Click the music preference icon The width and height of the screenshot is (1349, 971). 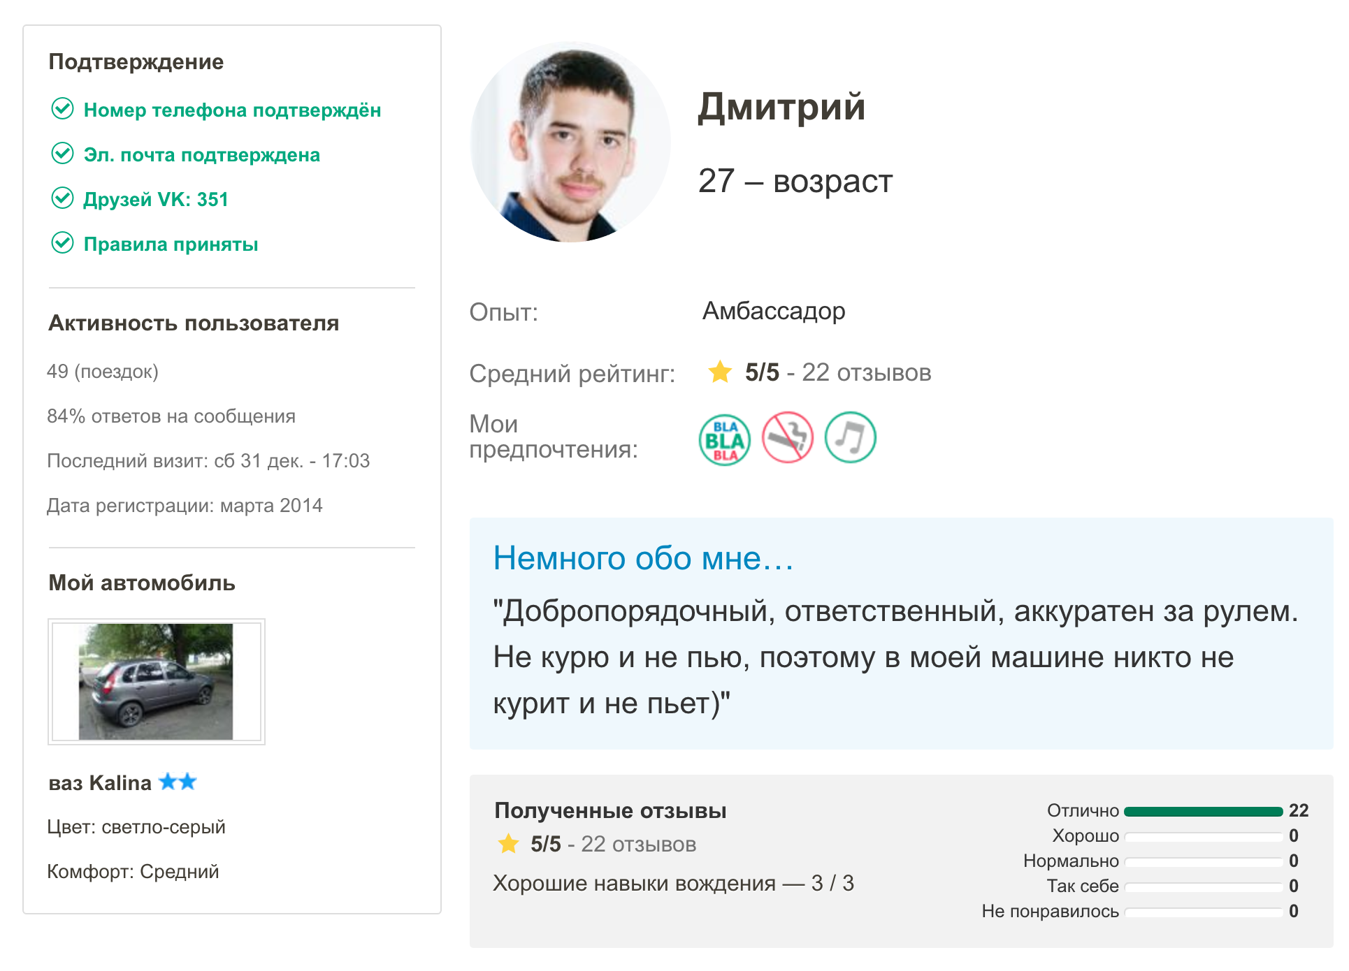coord(851,437)
